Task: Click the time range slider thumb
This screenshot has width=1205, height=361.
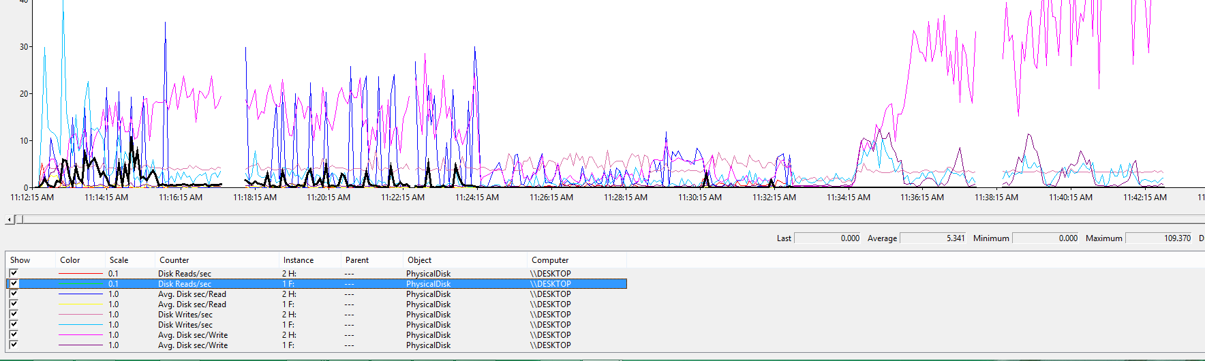Action: tap(19, 219)
